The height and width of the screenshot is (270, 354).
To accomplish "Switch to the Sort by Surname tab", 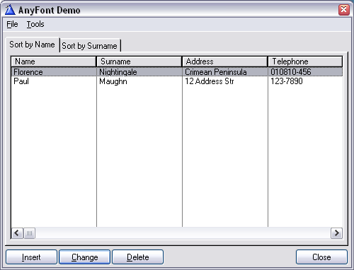I will (90, 46).
